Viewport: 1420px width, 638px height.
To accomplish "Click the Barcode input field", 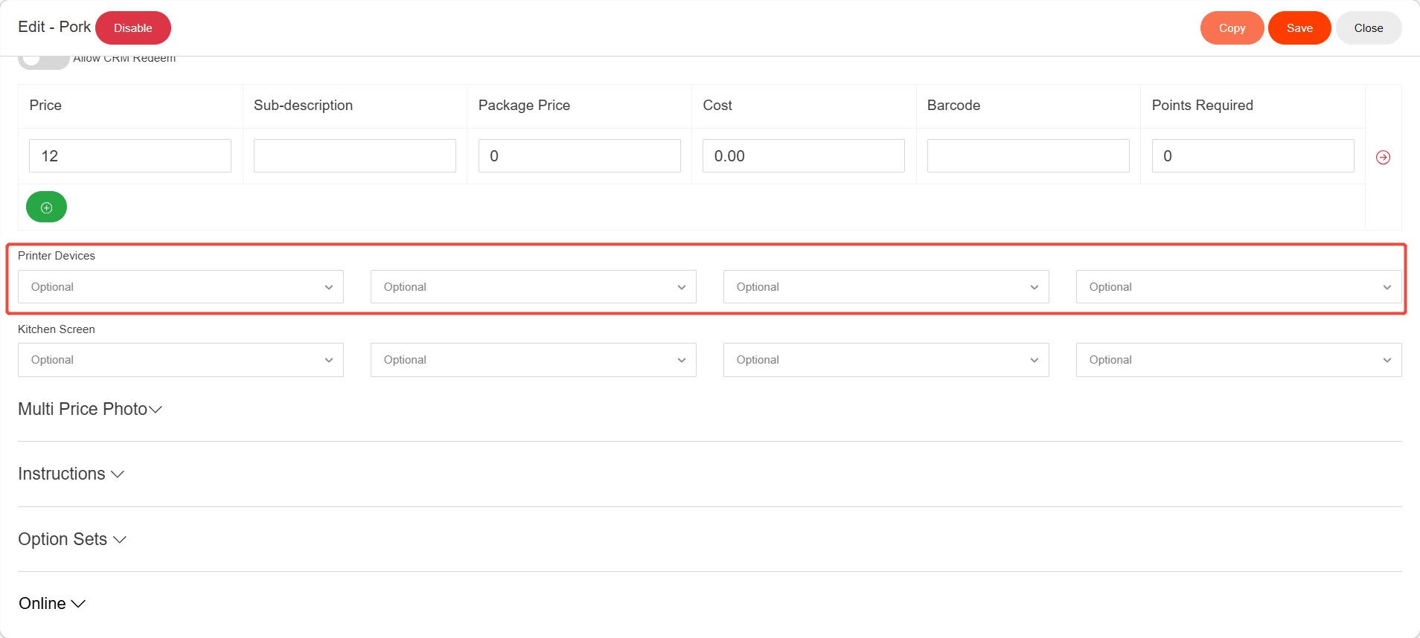I will pos(1028,156).
